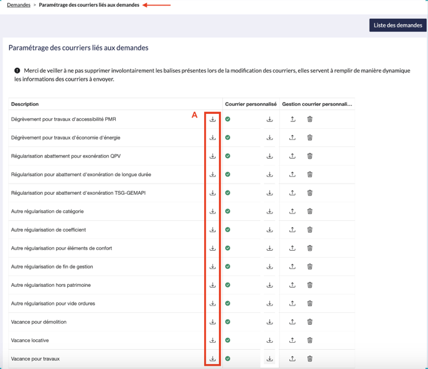Click the Courrier personnalisé column header
Screen dimensions: 428x369
pos(251,104)
